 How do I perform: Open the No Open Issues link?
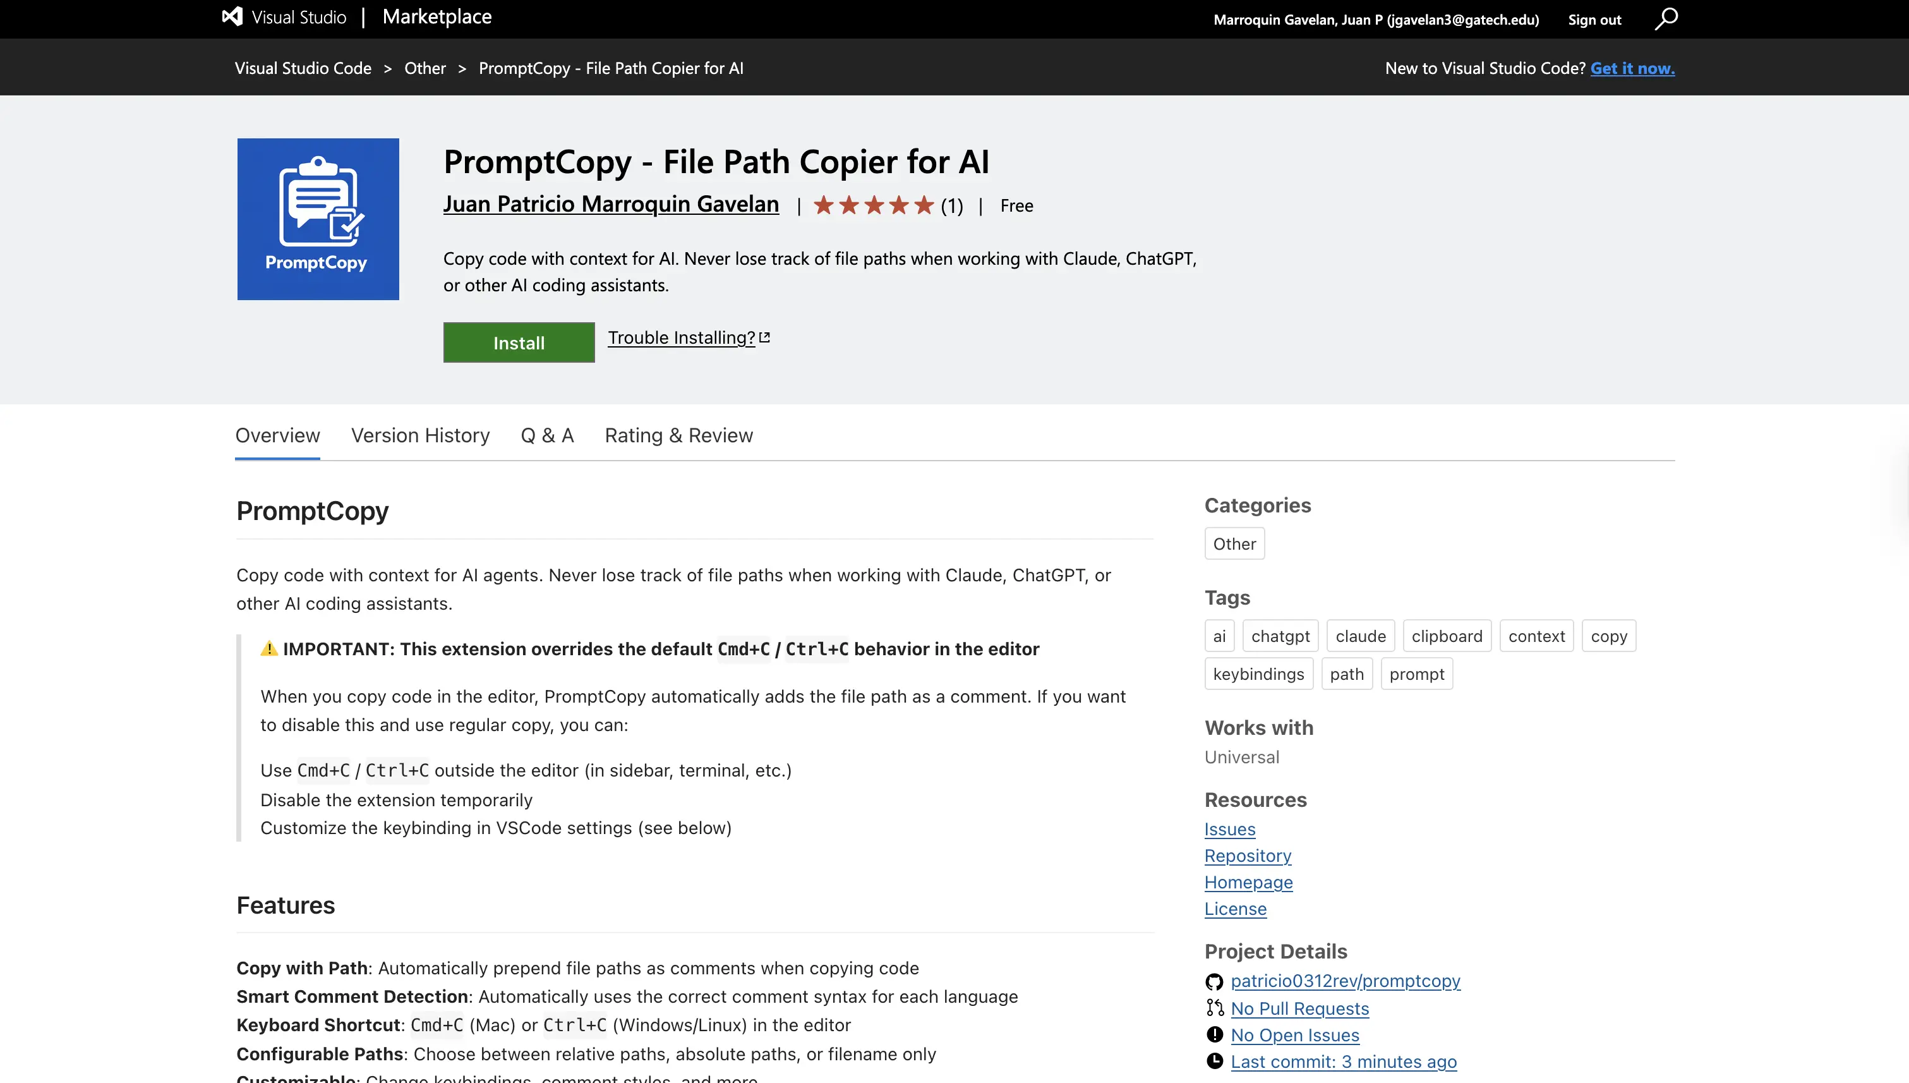pyautogui.click(x=1295, y=1036)
